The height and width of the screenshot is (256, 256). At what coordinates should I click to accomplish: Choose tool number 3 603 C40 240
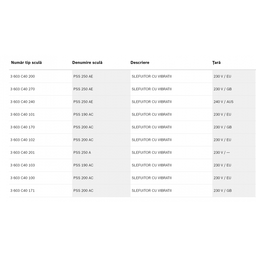tap(22, 102)
